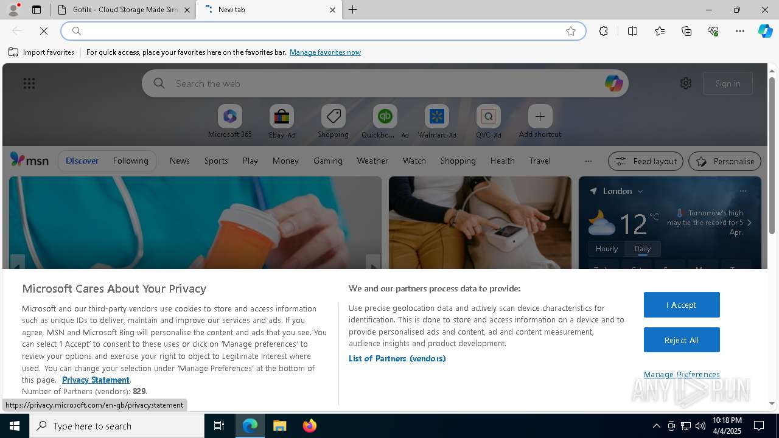Open Health section
Image resolution: width=779 pixels, height=438 pixels.
503,161
